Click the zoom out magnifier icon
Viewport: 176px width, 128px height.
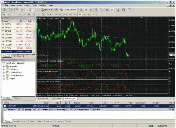pos(101,10)
